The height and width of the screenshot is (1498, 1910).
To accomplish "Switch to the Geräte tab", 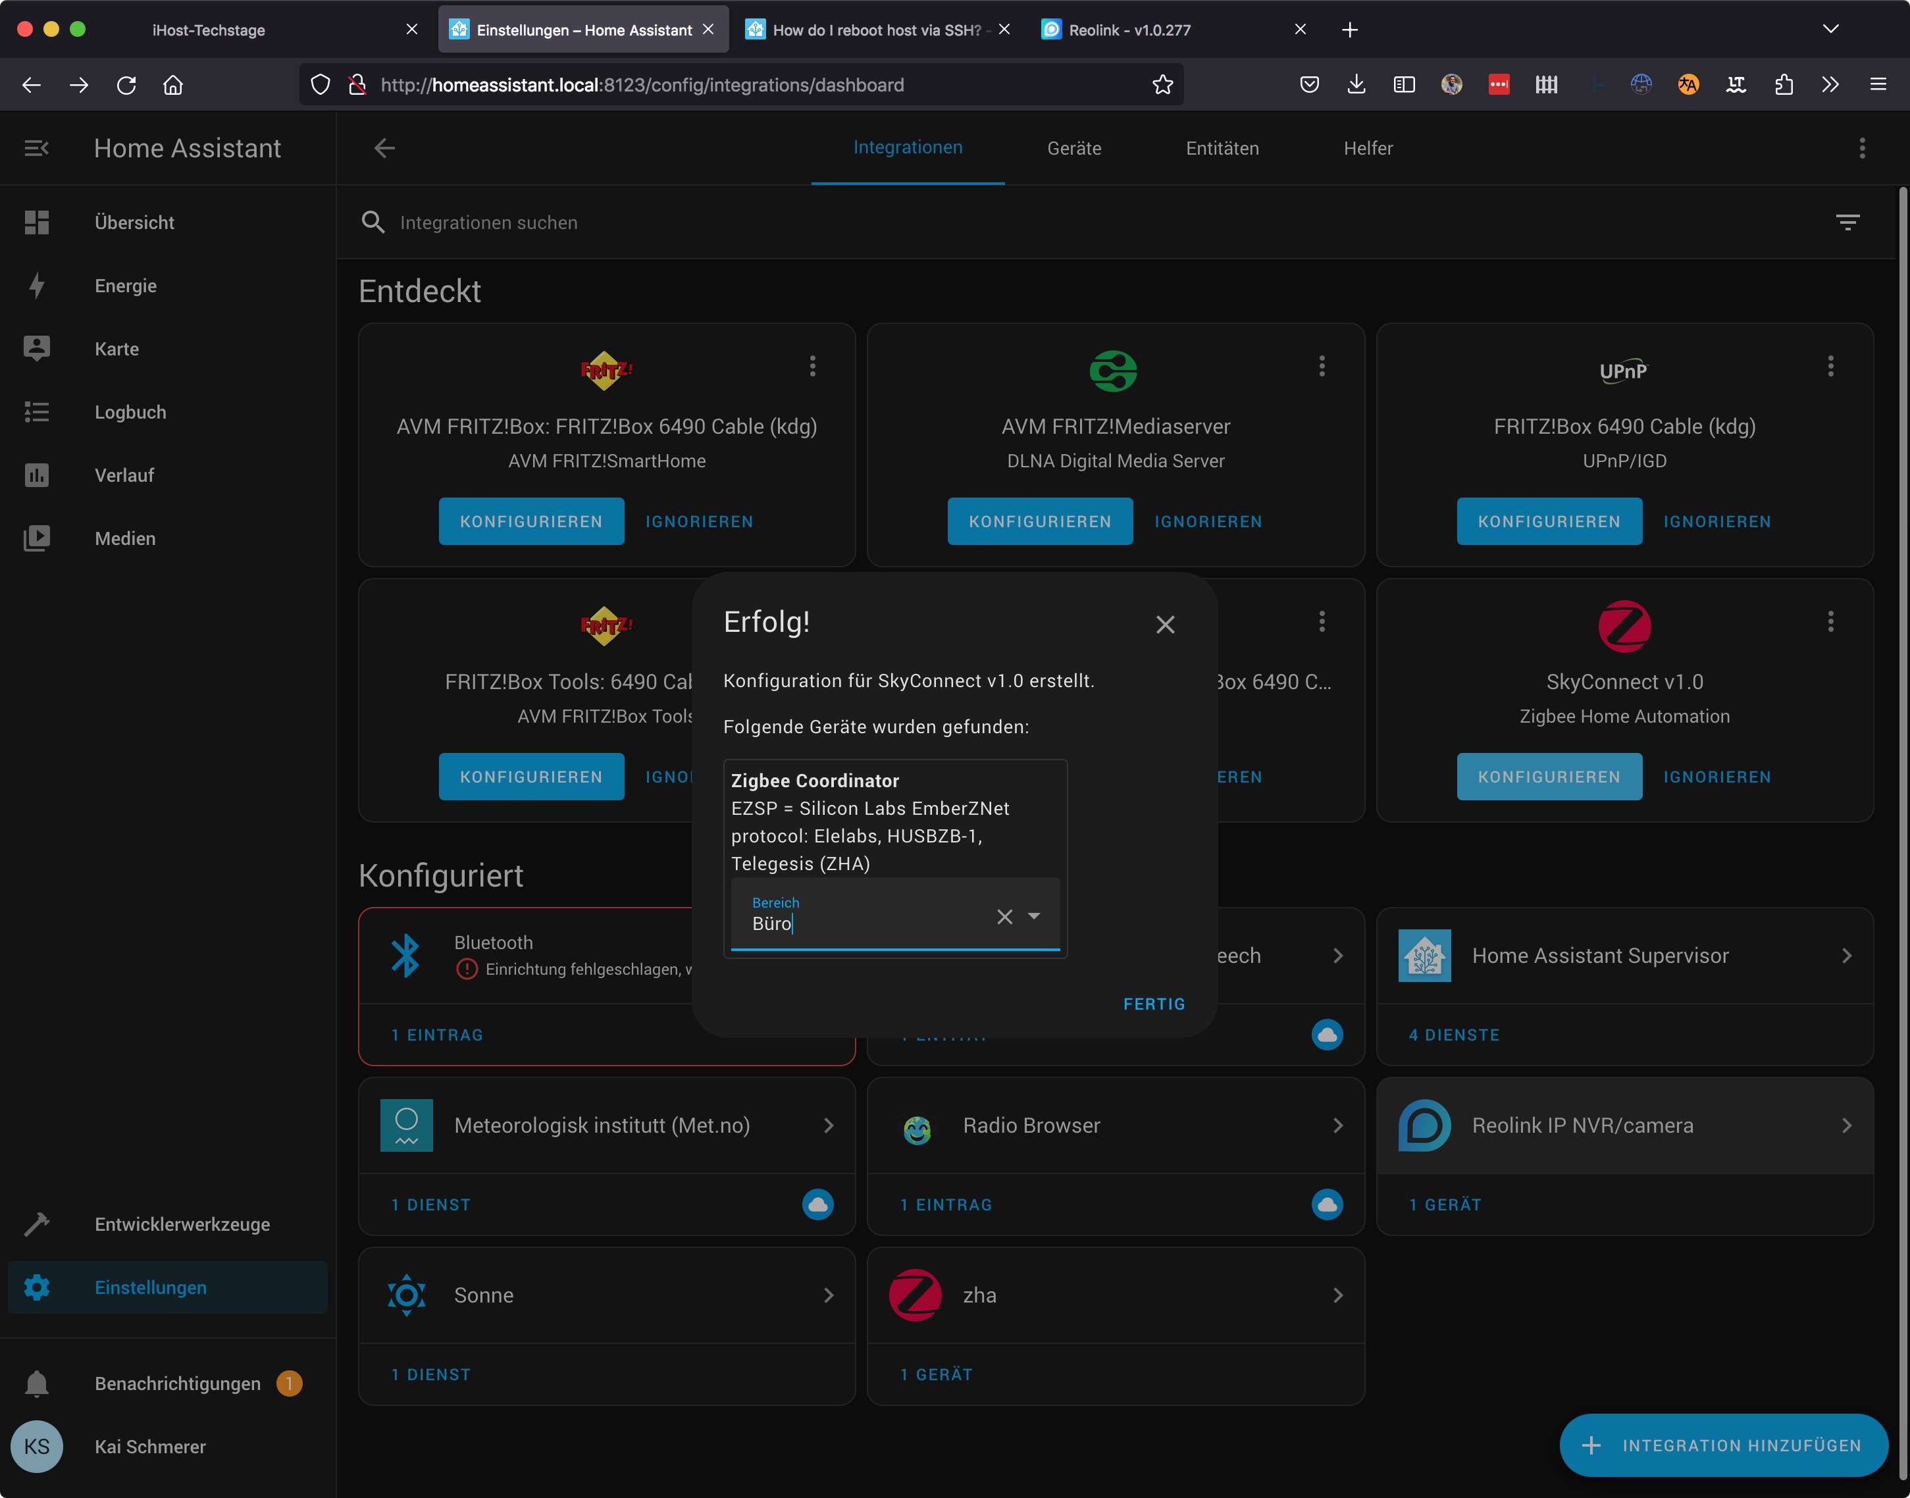I will click(x=1073, y=148).
